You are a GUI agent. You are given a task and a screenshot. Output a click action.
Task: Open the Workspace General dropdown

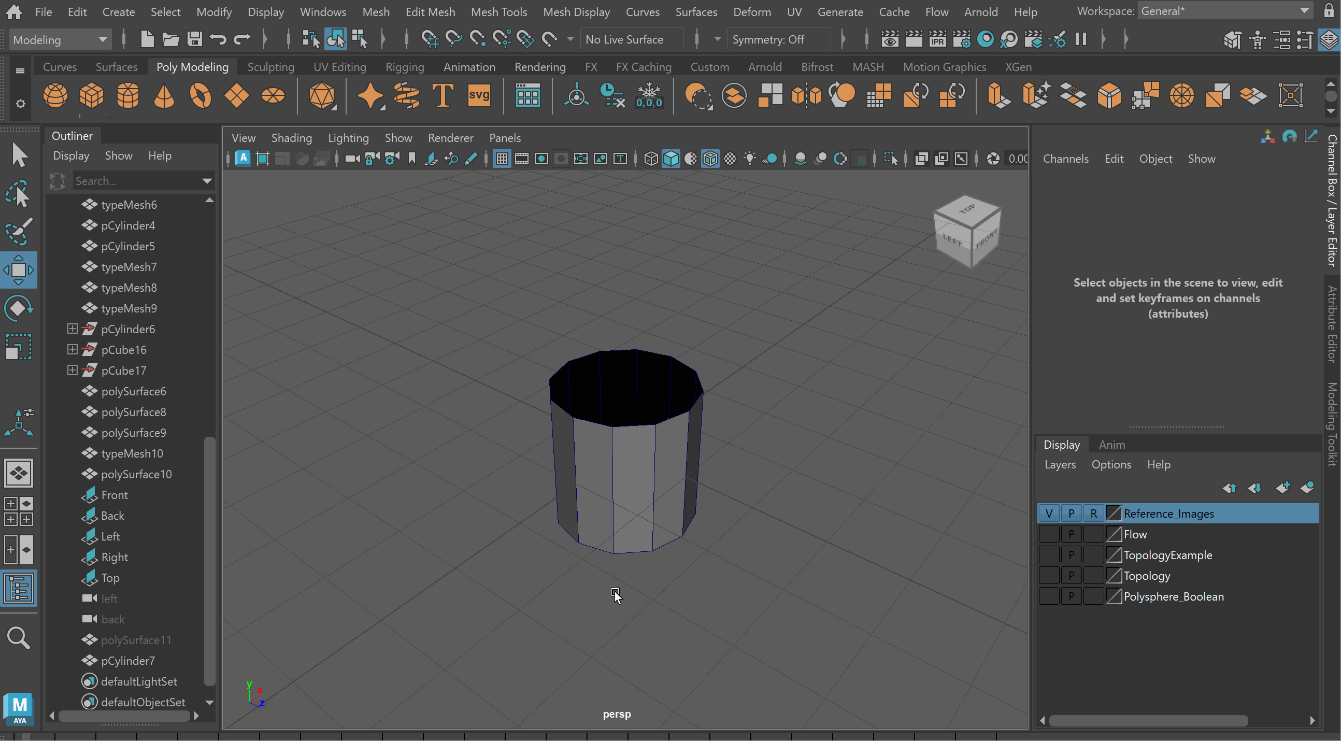[1223, 11]
